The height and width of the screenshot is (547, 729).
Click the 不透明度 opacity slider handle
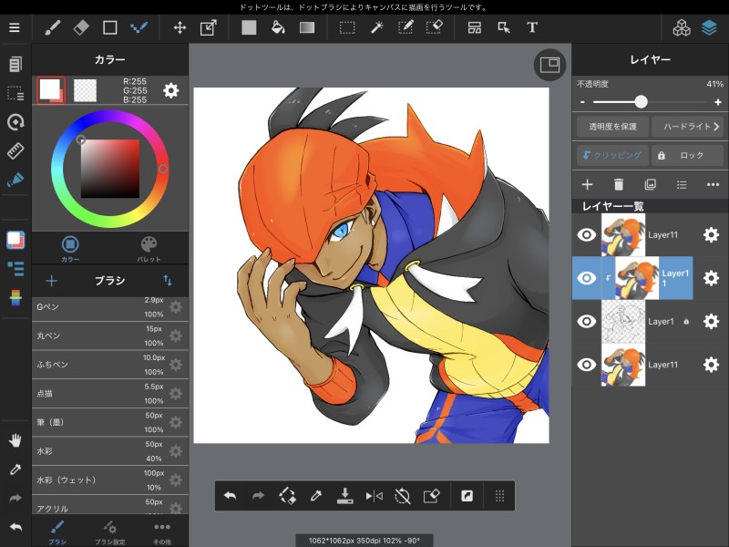(x=641, y=101)
